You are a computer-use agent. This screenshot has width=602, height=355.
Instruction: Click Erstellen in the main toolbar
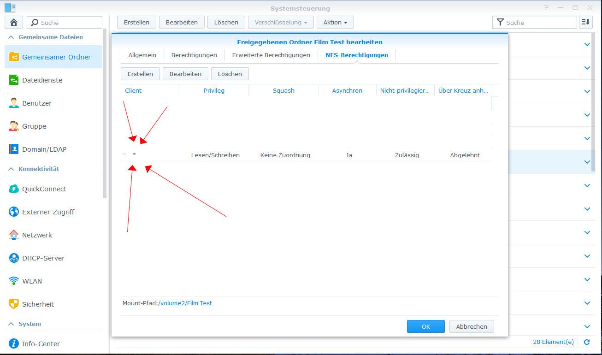click(136, 22)
